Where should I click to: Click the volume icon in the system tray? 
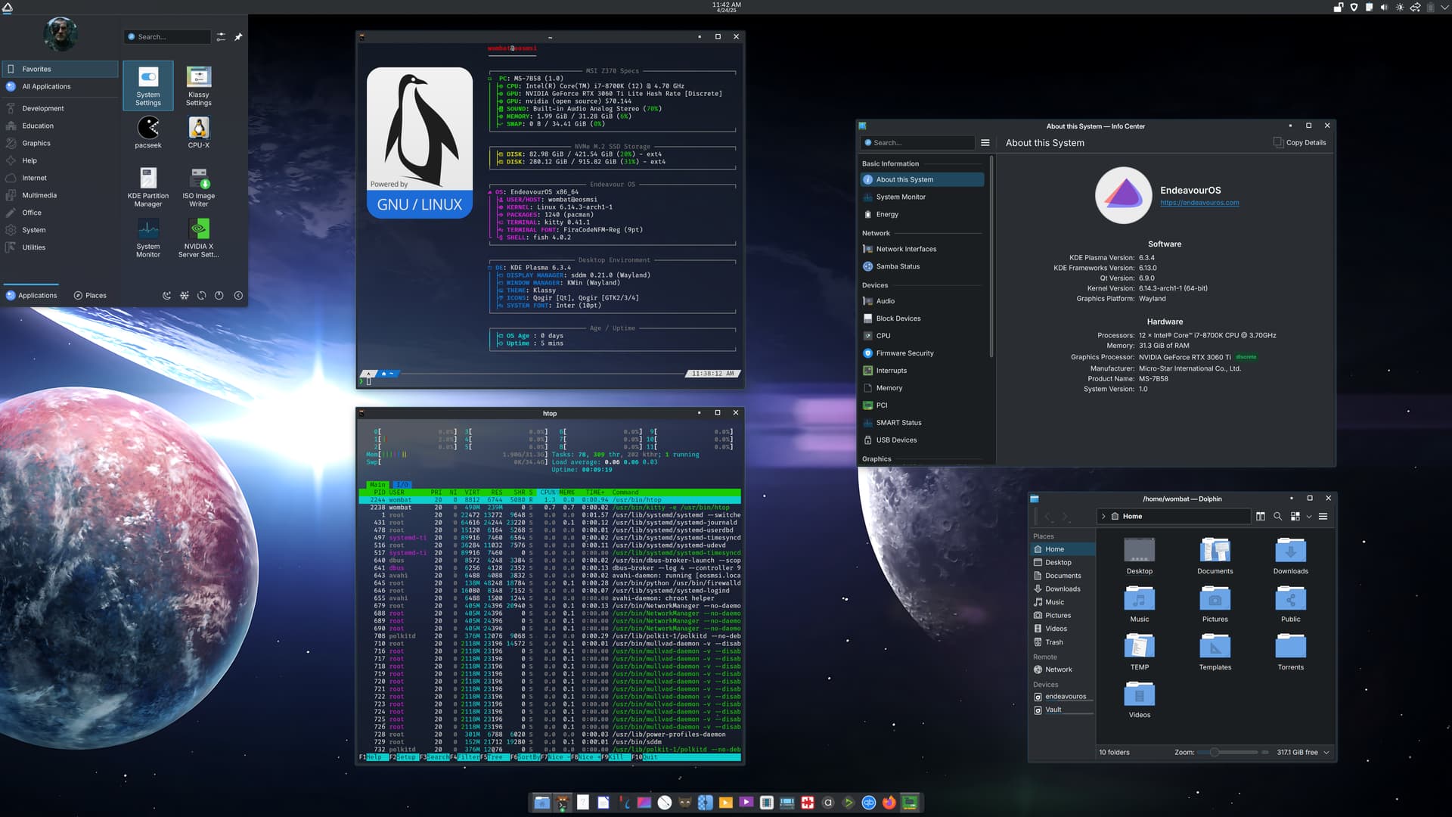(x=1384, y=8)
